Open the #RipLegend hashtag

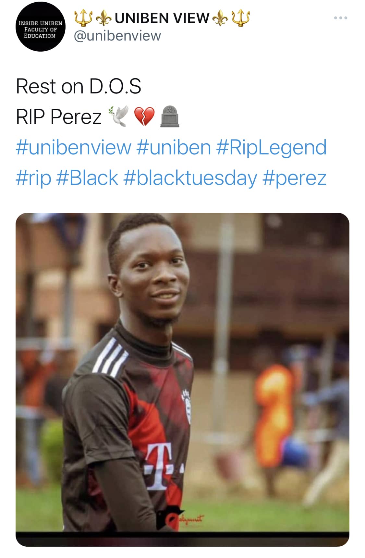[x=271, y=148]
